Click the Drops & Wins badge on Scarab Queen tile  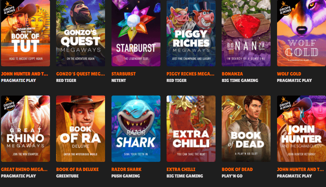coord(285,103)
